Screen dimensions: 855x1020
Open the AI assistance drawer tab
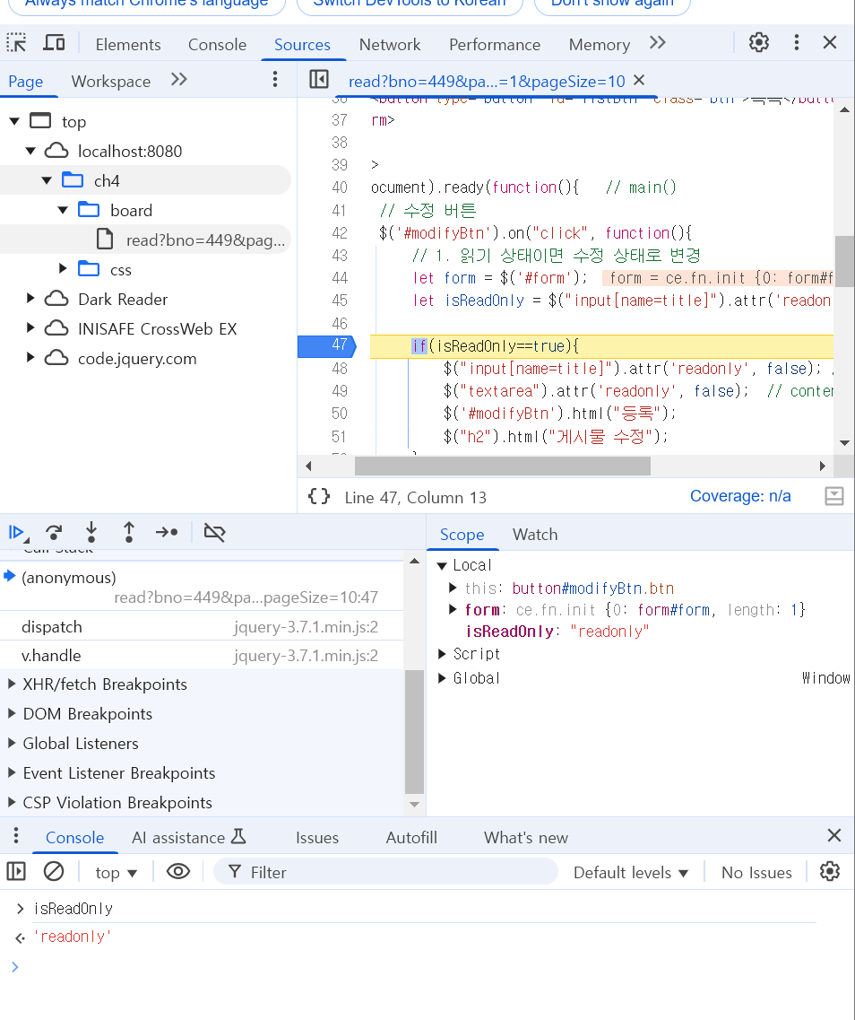[189, 837]
